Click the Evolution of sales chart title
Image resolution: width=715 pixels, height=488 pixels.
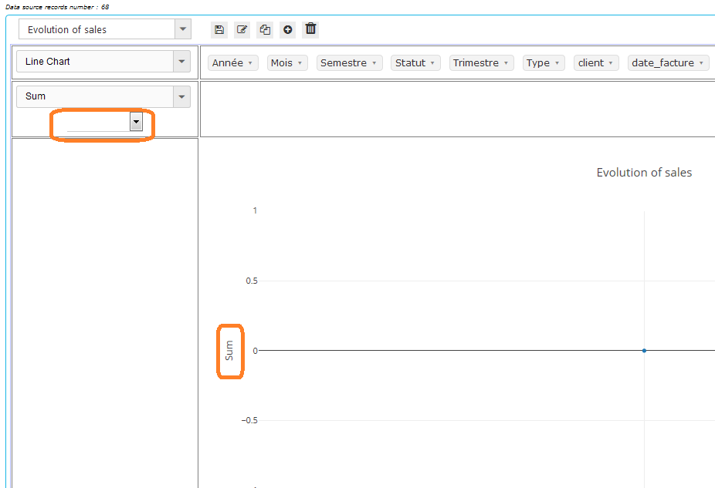coord(644,172)
